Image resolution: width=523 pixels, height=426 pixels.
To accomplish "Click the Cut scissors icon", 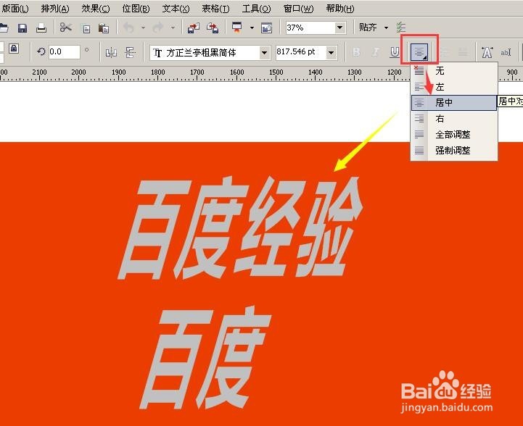I will pyautogui.click(x=66, y=28).
